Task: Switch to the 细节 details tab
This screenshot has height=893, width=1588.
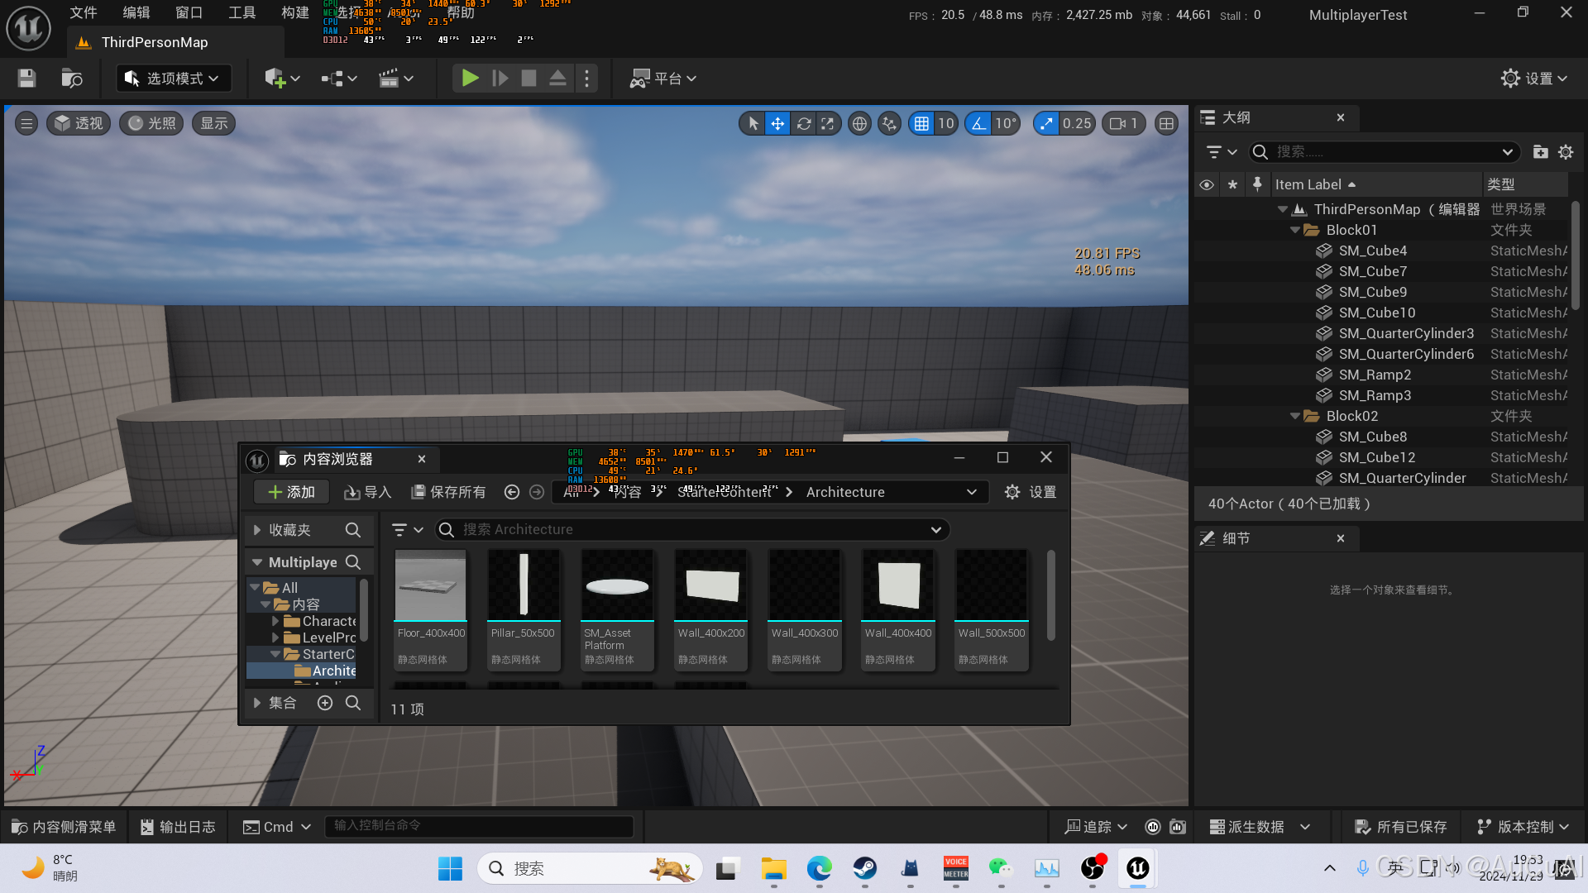Action: coord(1236,539)
